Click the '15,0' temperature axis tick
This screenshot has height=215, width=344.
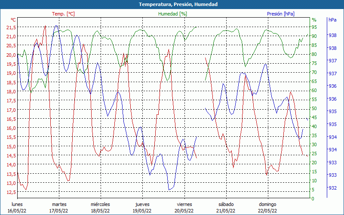click(x=12, y=146)
